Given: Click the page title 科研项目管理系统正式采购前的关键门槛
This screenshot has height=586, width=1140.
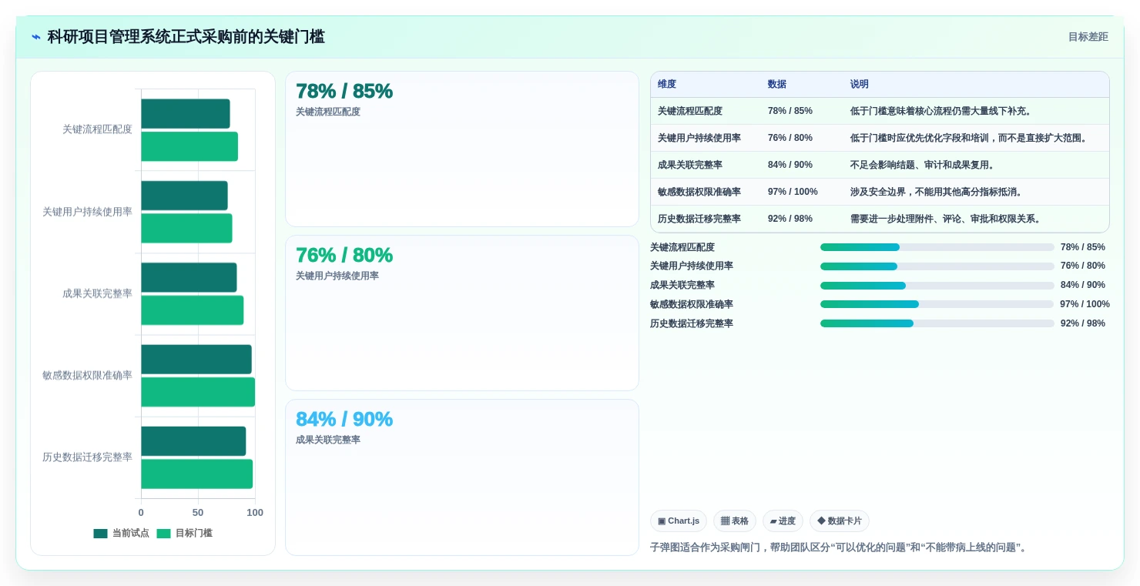Looking at the screenshot, I should click(186, 37).
